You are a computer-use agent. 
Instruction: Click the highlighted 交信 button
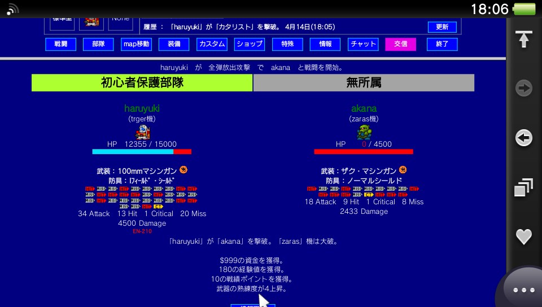pyautogui.click(x=401, y=44)
